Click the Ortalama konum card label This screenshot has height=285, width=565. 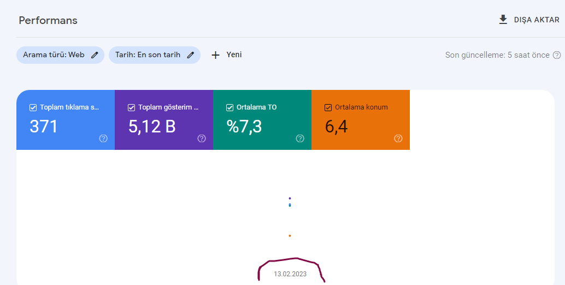point(361,107)
